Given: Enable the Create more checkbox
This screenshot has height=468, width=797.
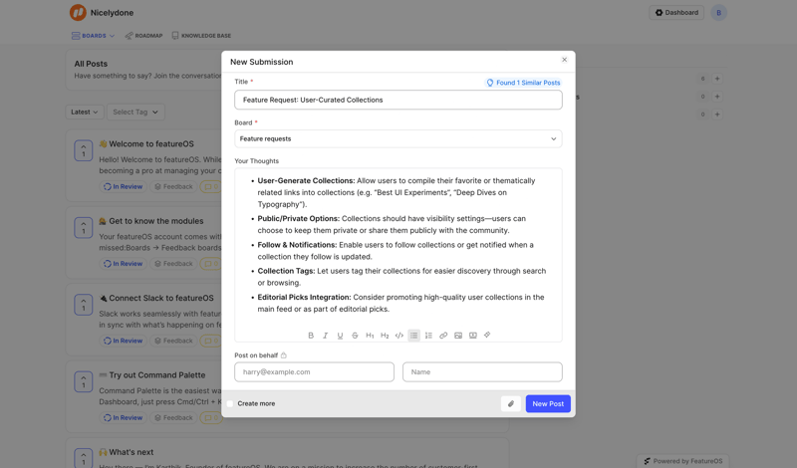Looking at the screenshot, I should point(230,403).
